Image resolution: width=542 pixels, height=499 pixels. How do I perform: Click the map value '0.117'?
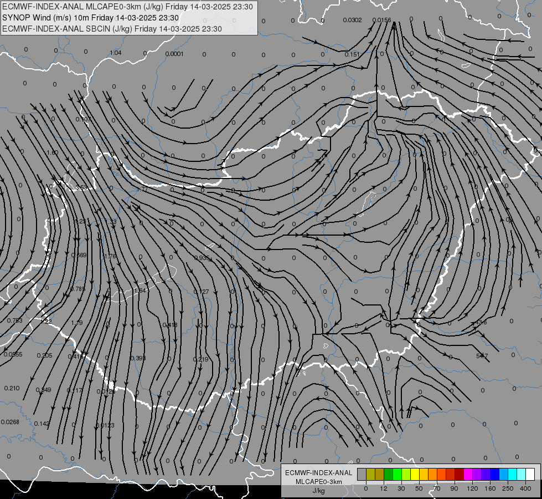tap(75, 390)
